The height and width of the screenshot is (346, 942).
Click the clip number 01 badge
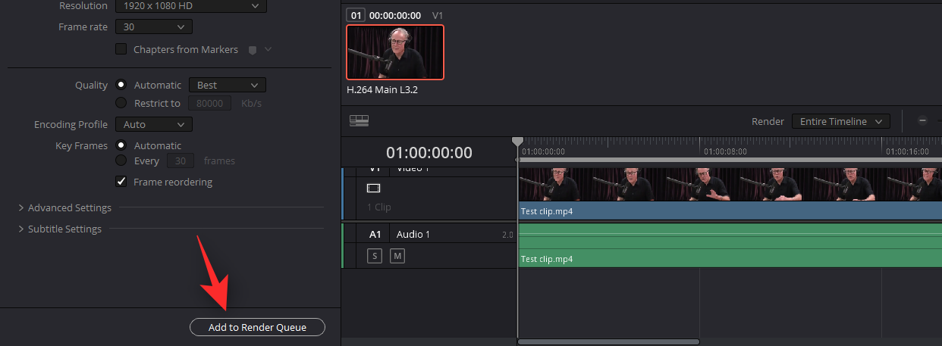coord(356,14)
